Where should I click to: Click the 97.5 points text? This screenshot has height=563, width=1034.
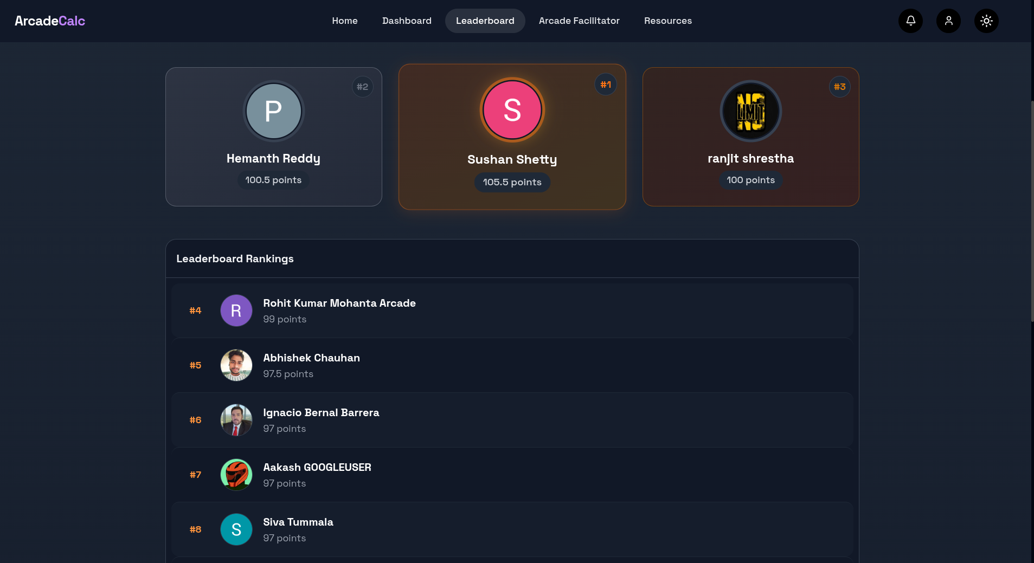288,374
